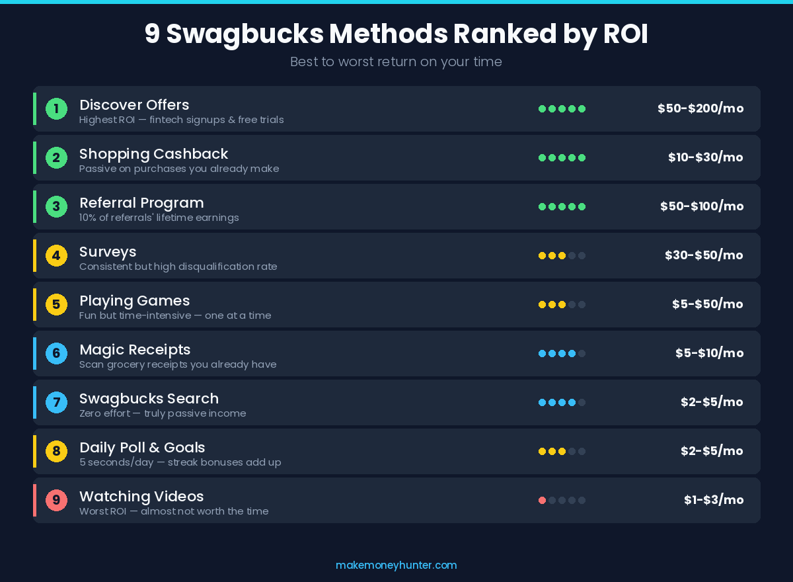Click the Discover Offers five-dot rating
Viewport: 793px width, 582px height.
(562, 108)
